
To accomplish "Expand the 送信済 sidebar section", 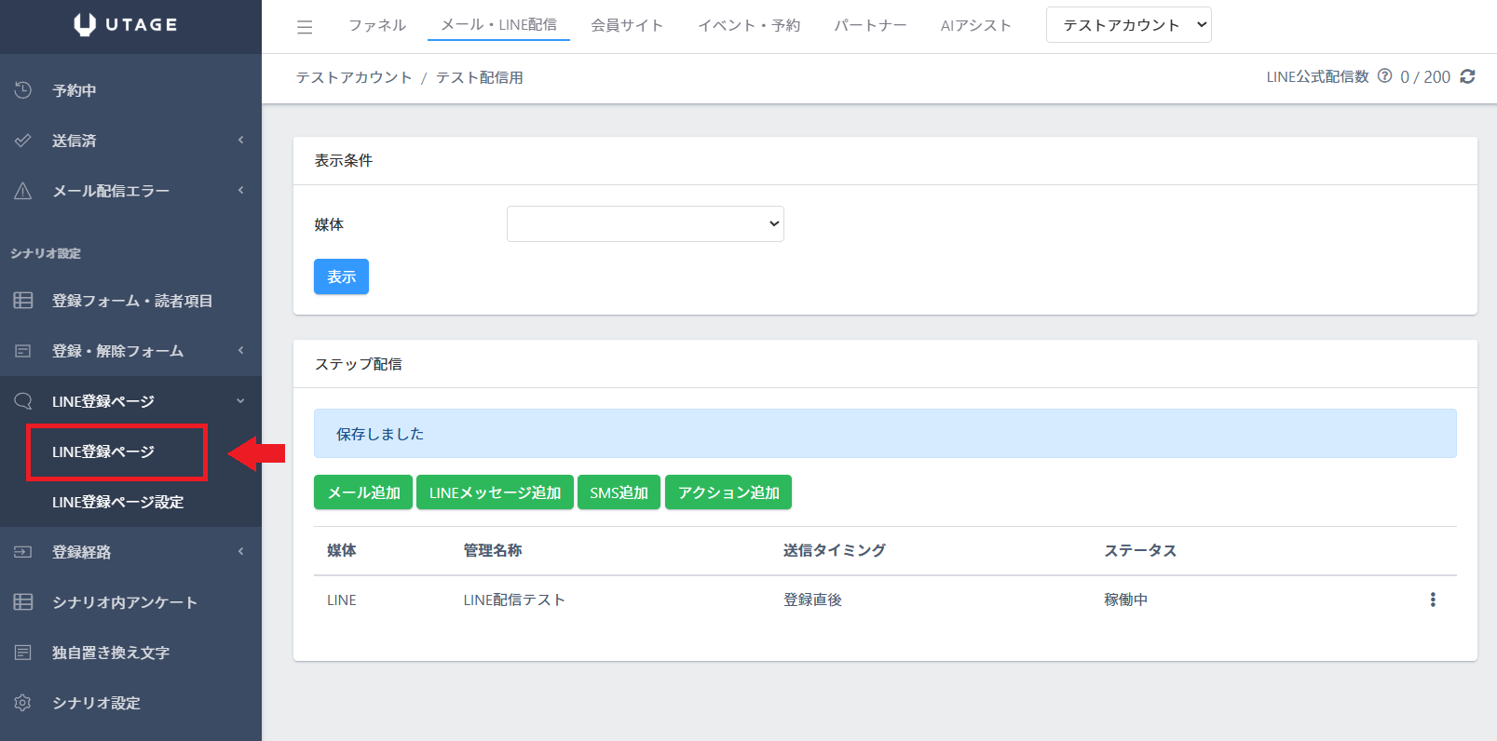I will (75, 141).
